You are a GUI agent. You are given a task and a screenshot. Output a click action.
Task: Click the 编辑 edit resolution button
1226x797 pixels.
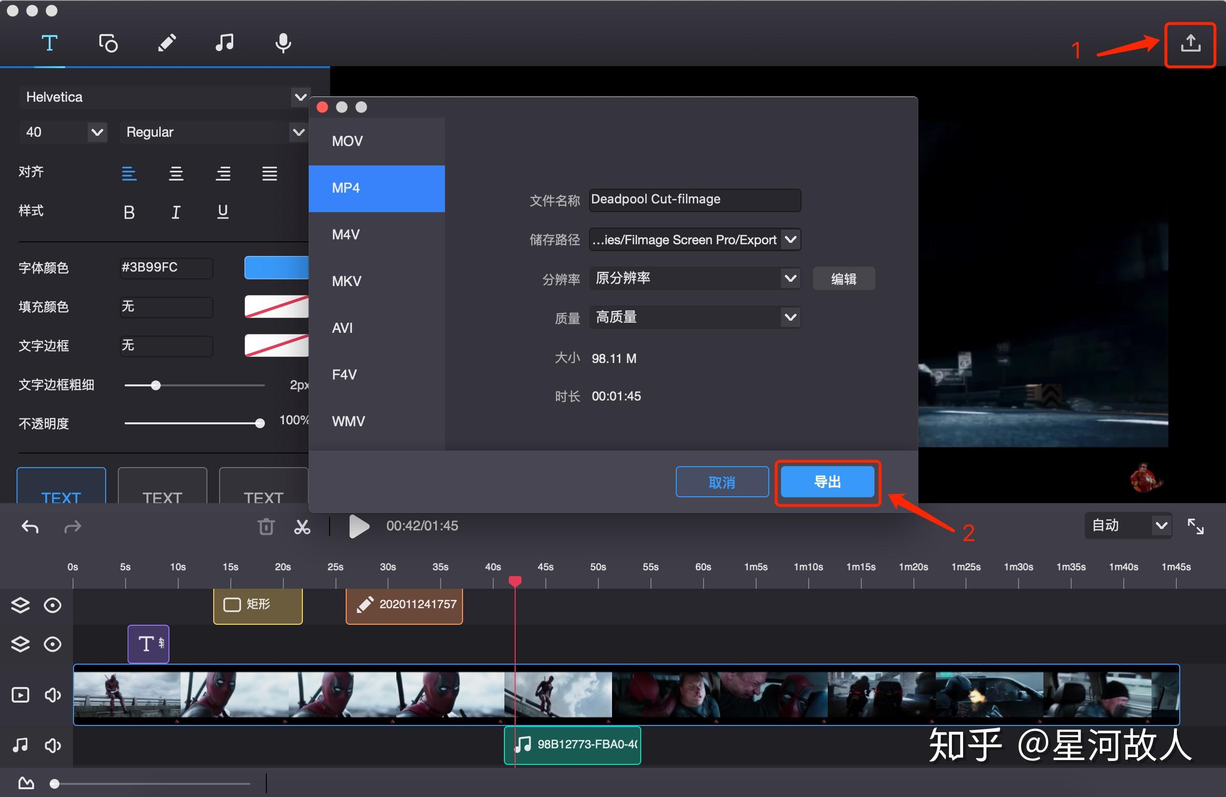[x=844, y=278]
